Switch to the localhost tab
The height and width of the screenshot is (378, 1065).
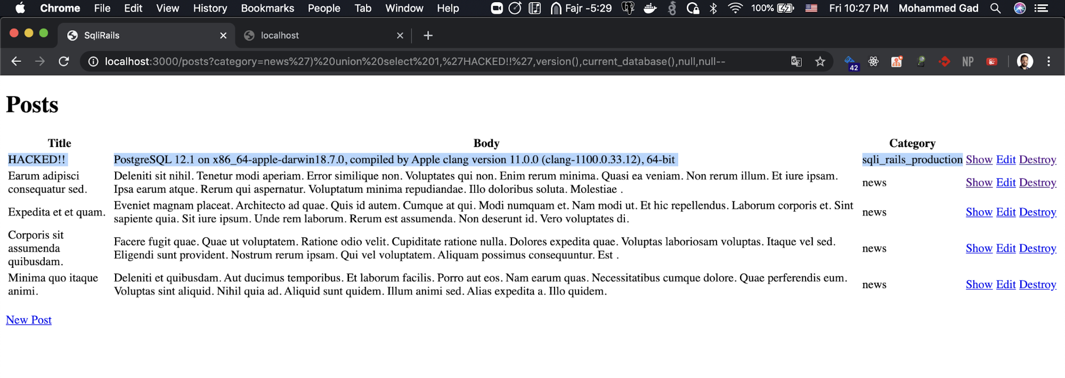pos(324,35)
